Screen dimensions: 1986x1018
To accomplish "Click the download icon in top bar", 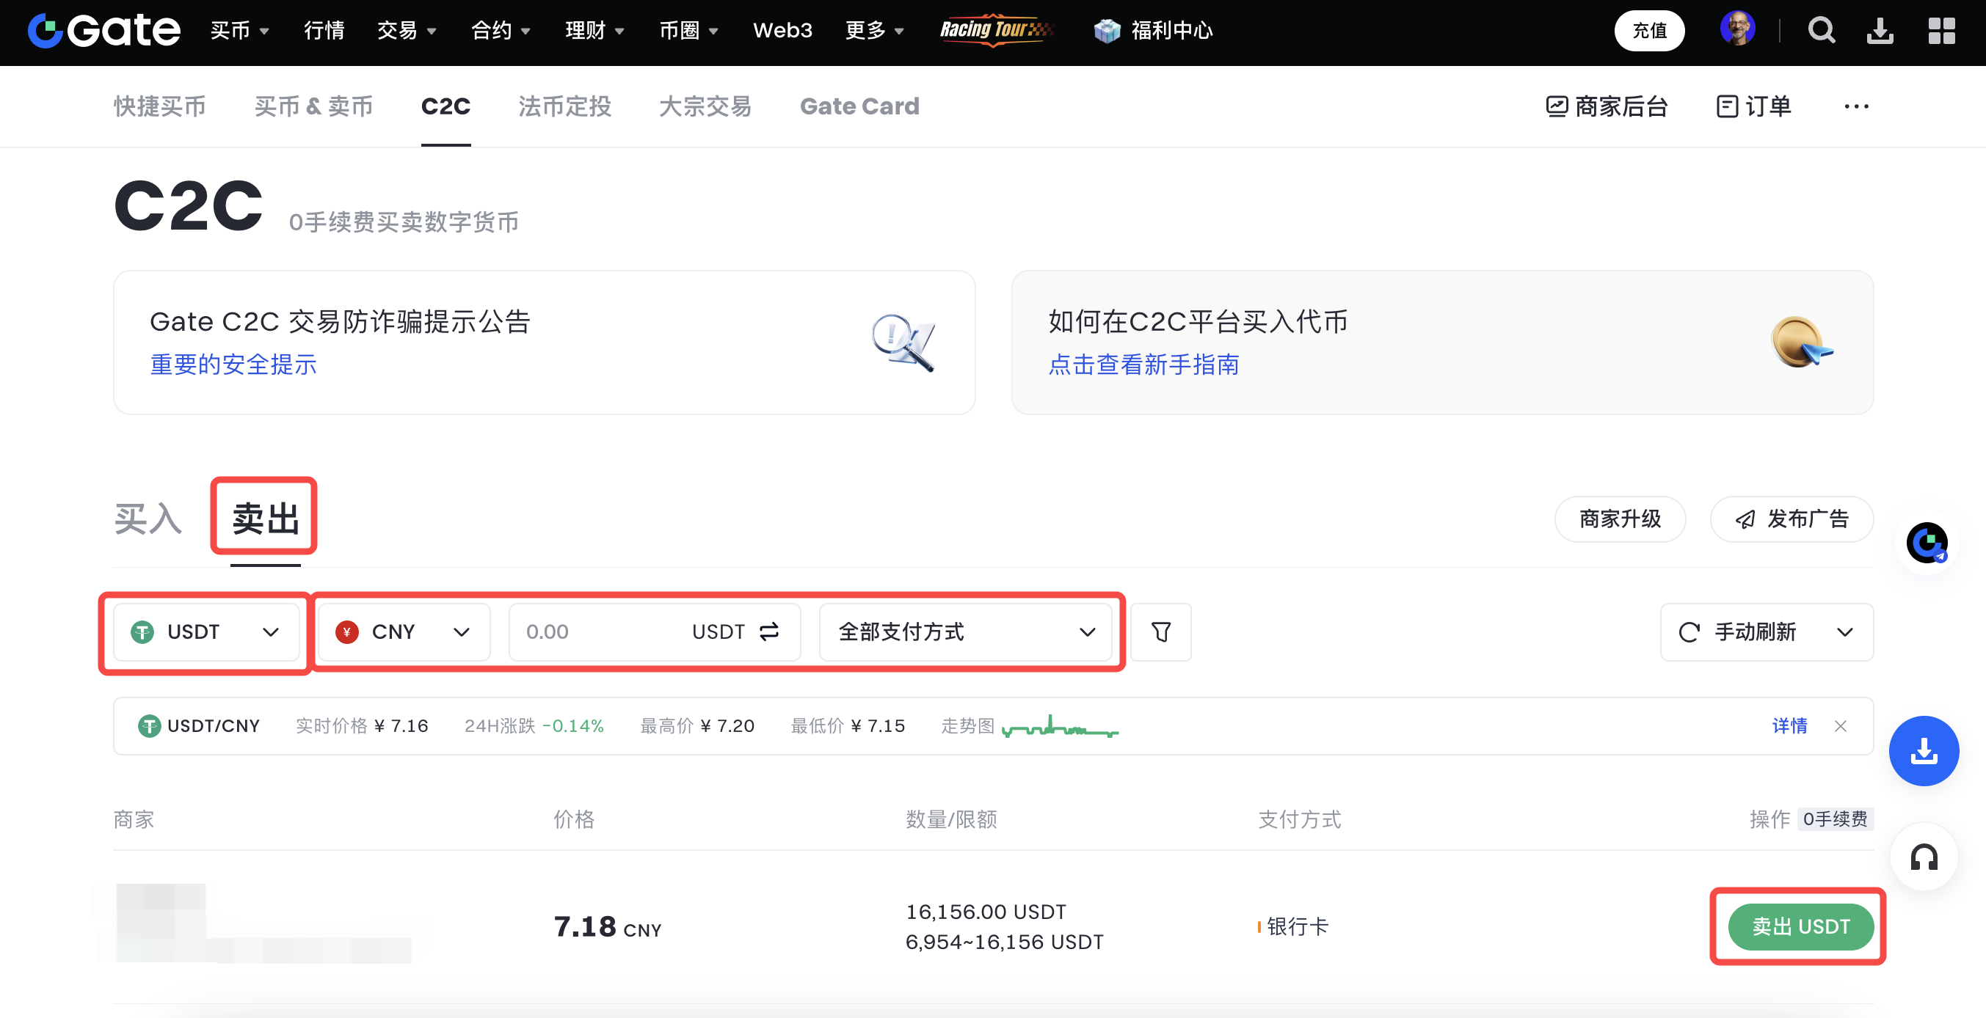I will click(1880, 31).
